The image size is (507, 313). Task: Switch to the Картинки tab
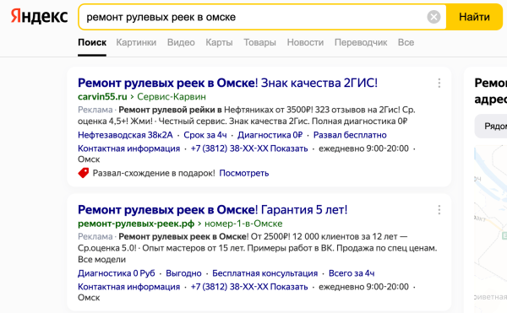[x=136, y=42]
